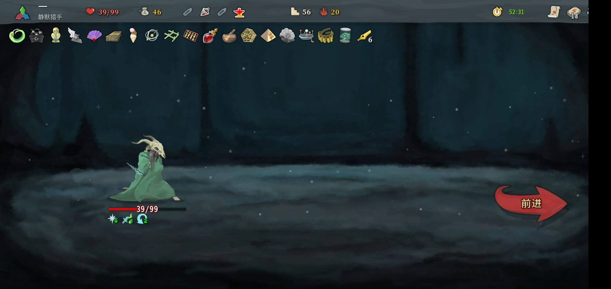611x289 pixels.
Task: Click the silver winged relic
Action: [x=75, y=36]
